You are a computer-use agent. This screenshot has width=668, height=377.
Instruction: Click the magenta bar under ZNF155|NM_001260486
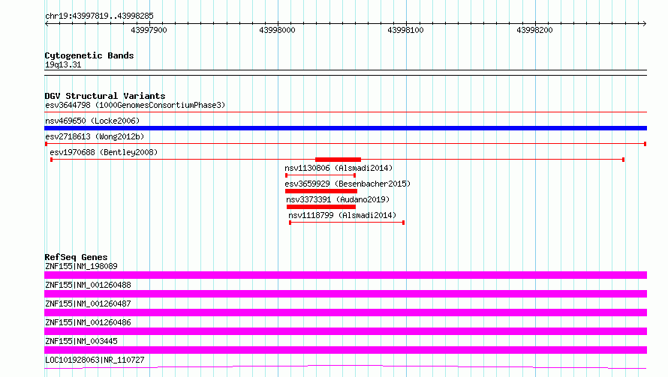click(x=345, y=331)
